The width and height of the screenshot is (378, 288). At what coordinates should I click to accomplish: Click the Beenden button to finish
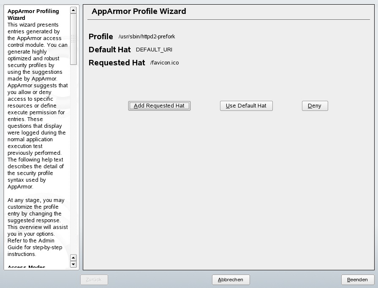tap(357, 280)
